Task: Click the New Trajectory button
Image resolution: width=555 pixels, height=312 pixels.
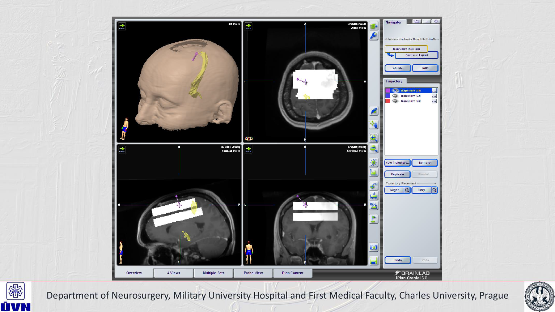Action: 397,163
